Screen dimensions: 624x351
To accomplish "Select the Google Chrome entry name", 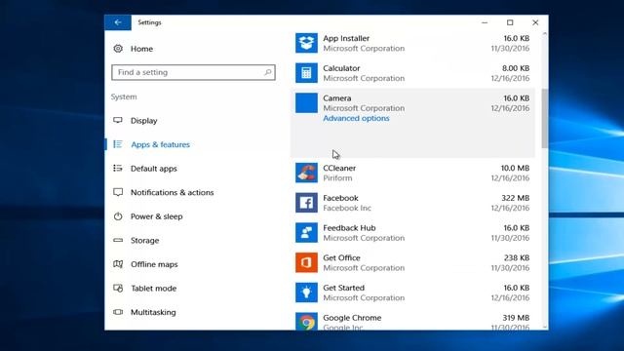I will coord(352,318).
